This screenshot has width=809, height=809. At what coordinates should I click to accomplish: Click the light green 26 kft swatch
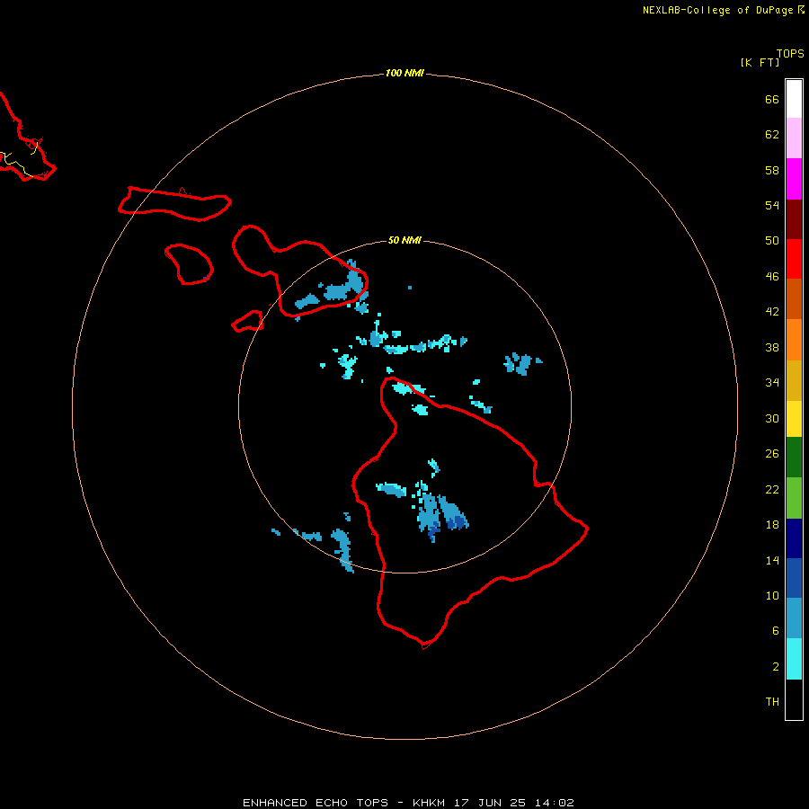(794, 498)
